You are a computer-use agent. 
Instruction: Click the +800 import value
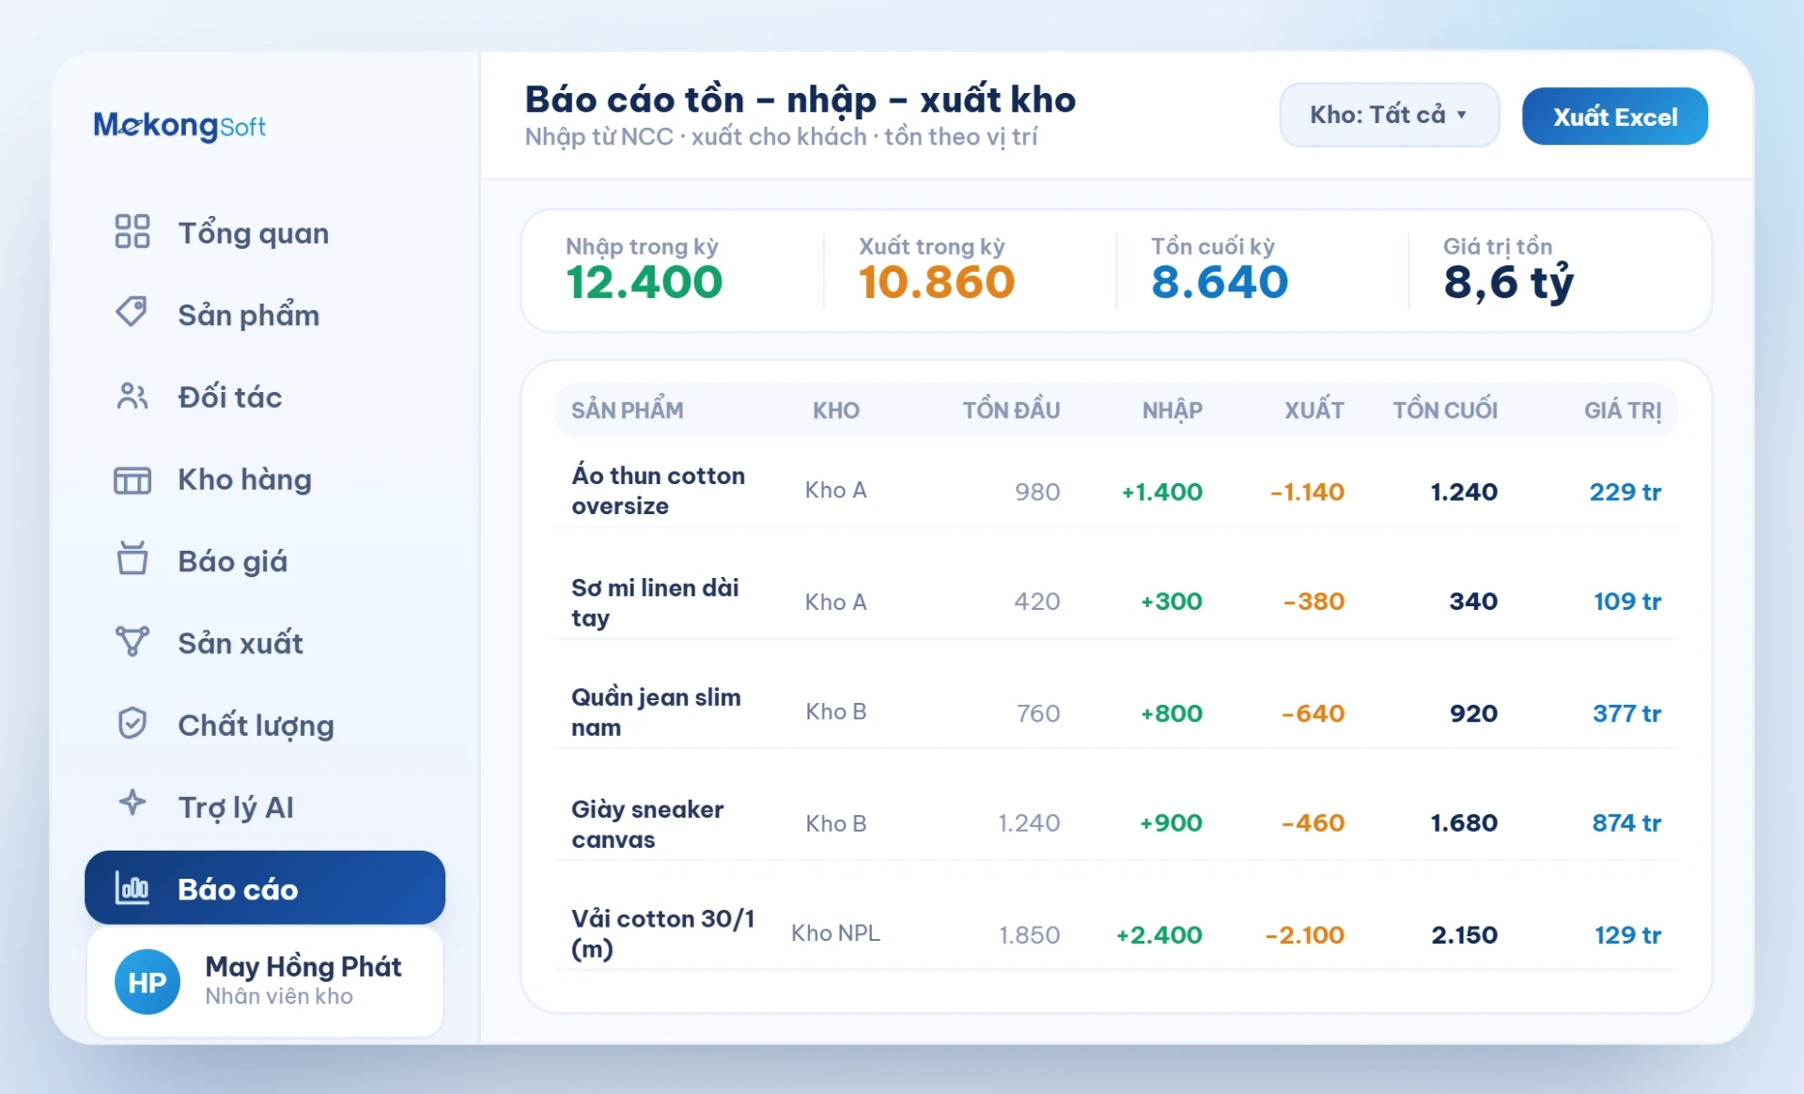tap(1171, 713)
